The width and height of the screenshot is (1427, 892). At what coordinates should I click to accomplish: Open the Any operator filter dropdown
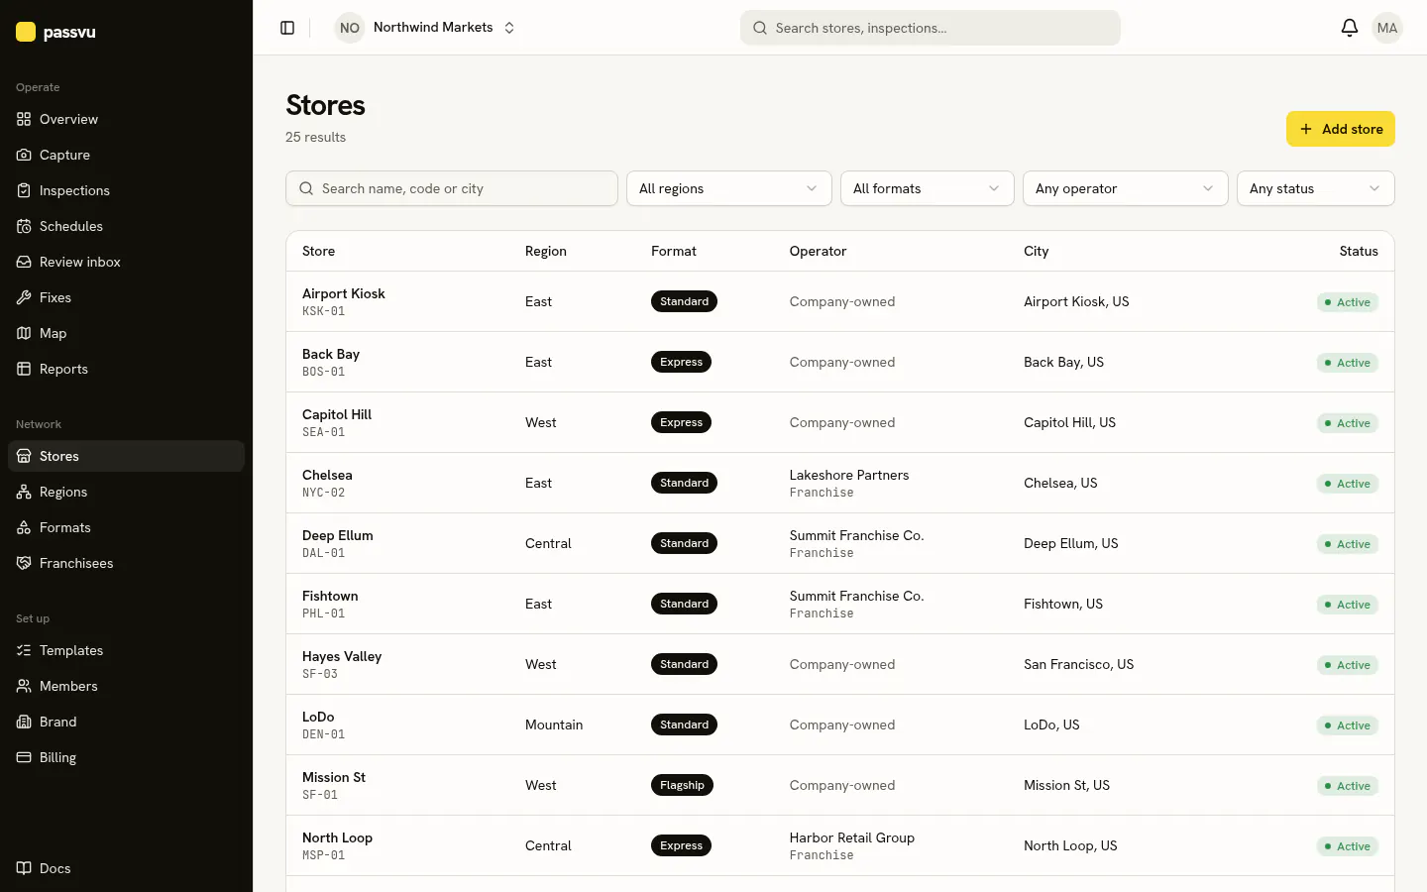click(1126, 188)
